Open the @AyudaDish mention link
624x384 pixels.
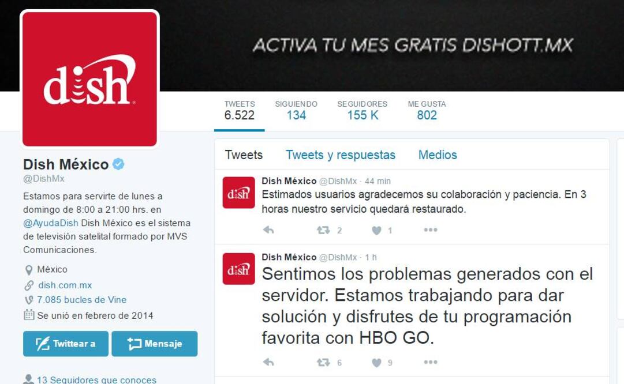point(51,223)
